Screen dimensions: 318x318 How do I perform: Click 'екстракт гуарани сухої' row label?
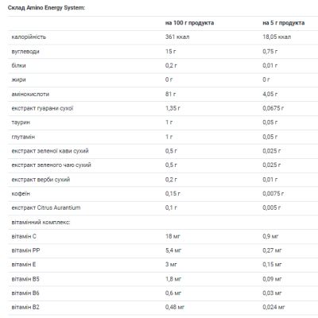click(x=42, y=108)
